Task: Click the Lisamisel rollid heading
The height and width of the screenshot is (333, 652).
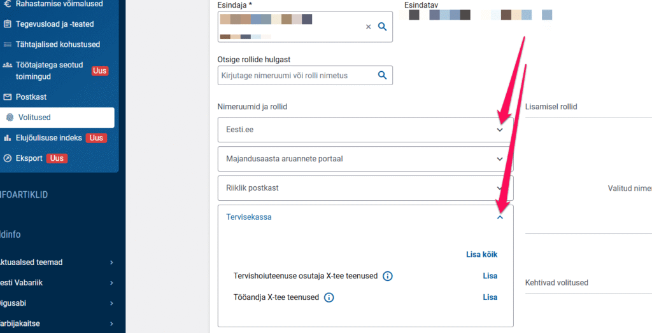Action: 551,107
